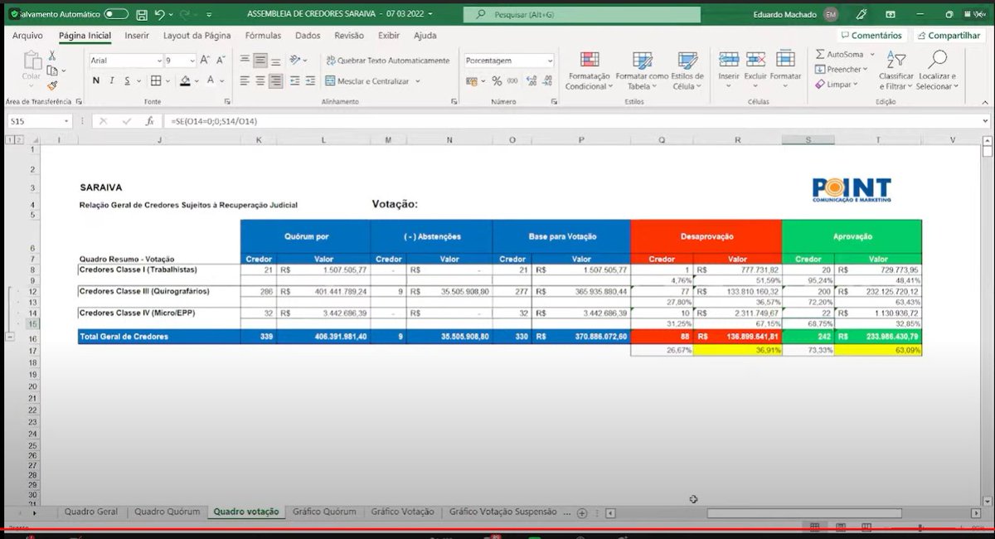This screenshot has height=539, width=995.
Task: Align text to top
Action: click(245, 61)
